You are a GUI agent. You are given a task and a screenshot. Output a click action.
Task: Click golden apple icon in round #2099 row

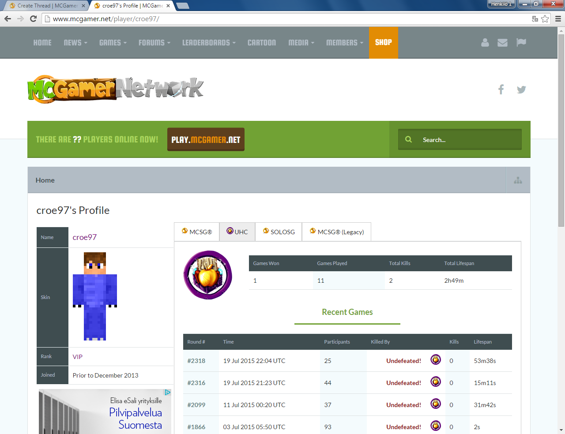436,404
